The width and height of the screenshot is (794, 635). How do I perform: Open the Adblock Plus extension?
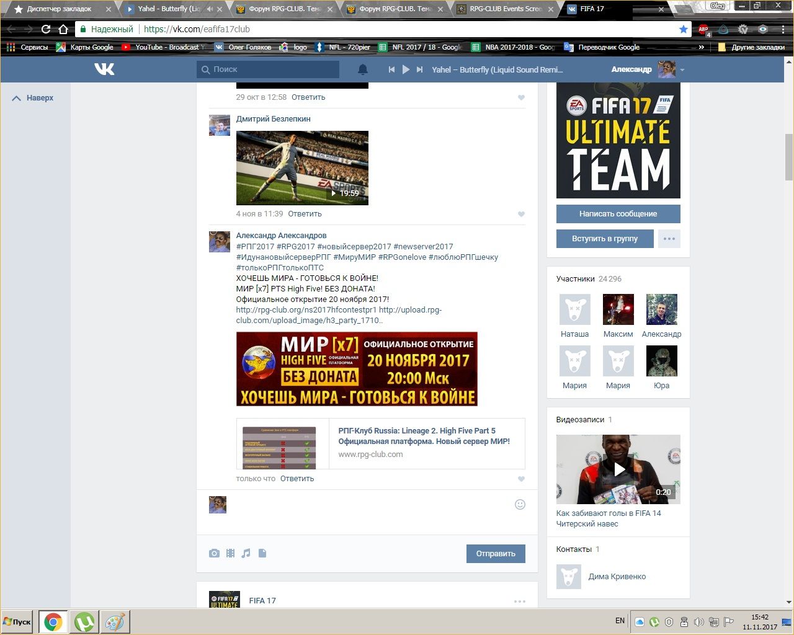(703, 29)
